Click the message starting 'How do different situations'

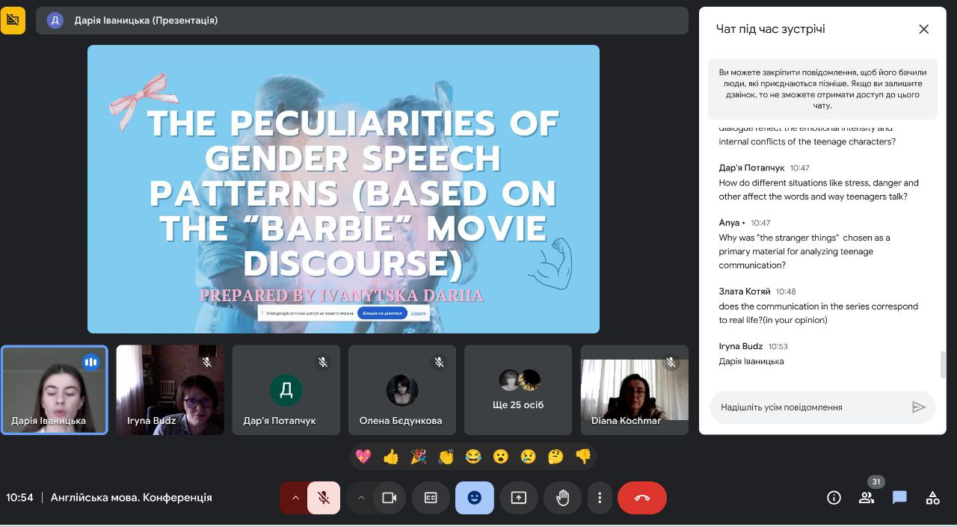[x=819, y=190]
